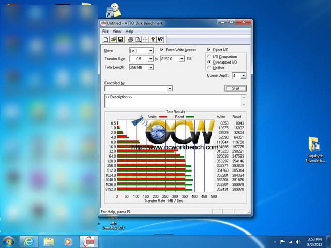The height and width of the screenshot is (248, 331).
Task: Click the 8192.0 row green read bar
Action: (155, 190)
